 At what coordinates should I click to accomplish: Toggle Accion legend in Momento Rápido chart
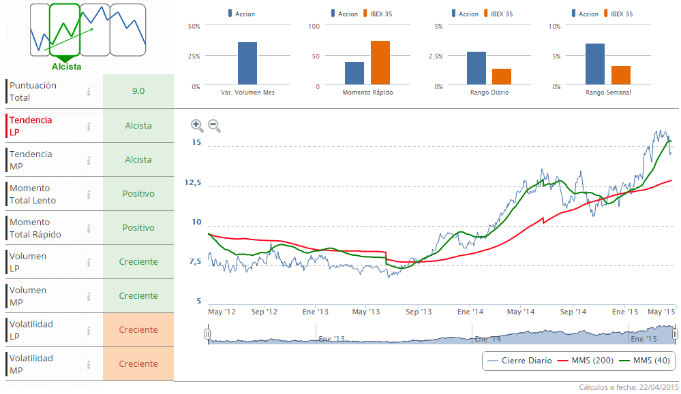coord(347,14)
